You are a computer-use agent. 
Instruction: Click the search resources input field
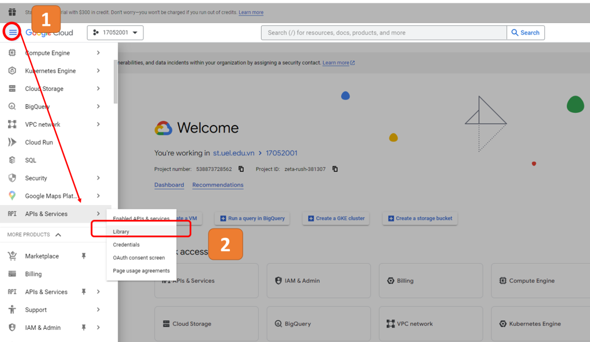pyautogui.click(x=383, y=33)
